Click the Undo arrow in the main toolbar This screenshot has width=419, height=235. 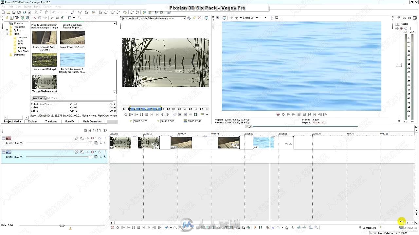coord(54,12)
